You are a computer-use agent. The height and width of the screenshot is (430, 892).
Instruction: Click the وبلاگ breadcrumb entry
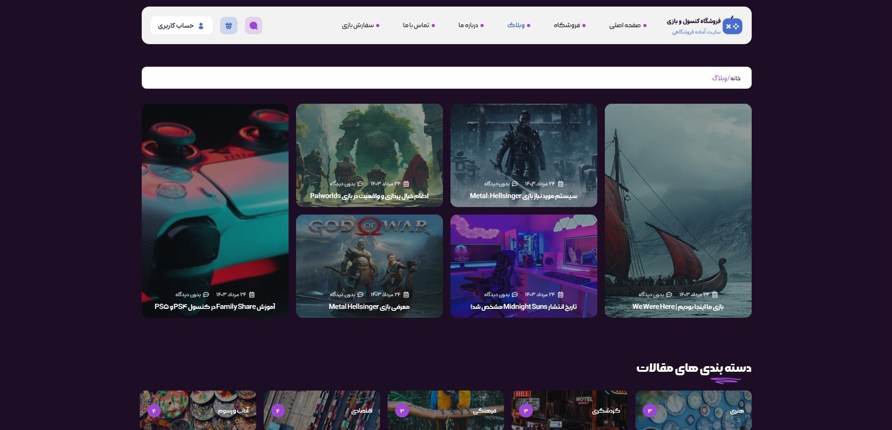pyautogui.click(x=720, y=78)
